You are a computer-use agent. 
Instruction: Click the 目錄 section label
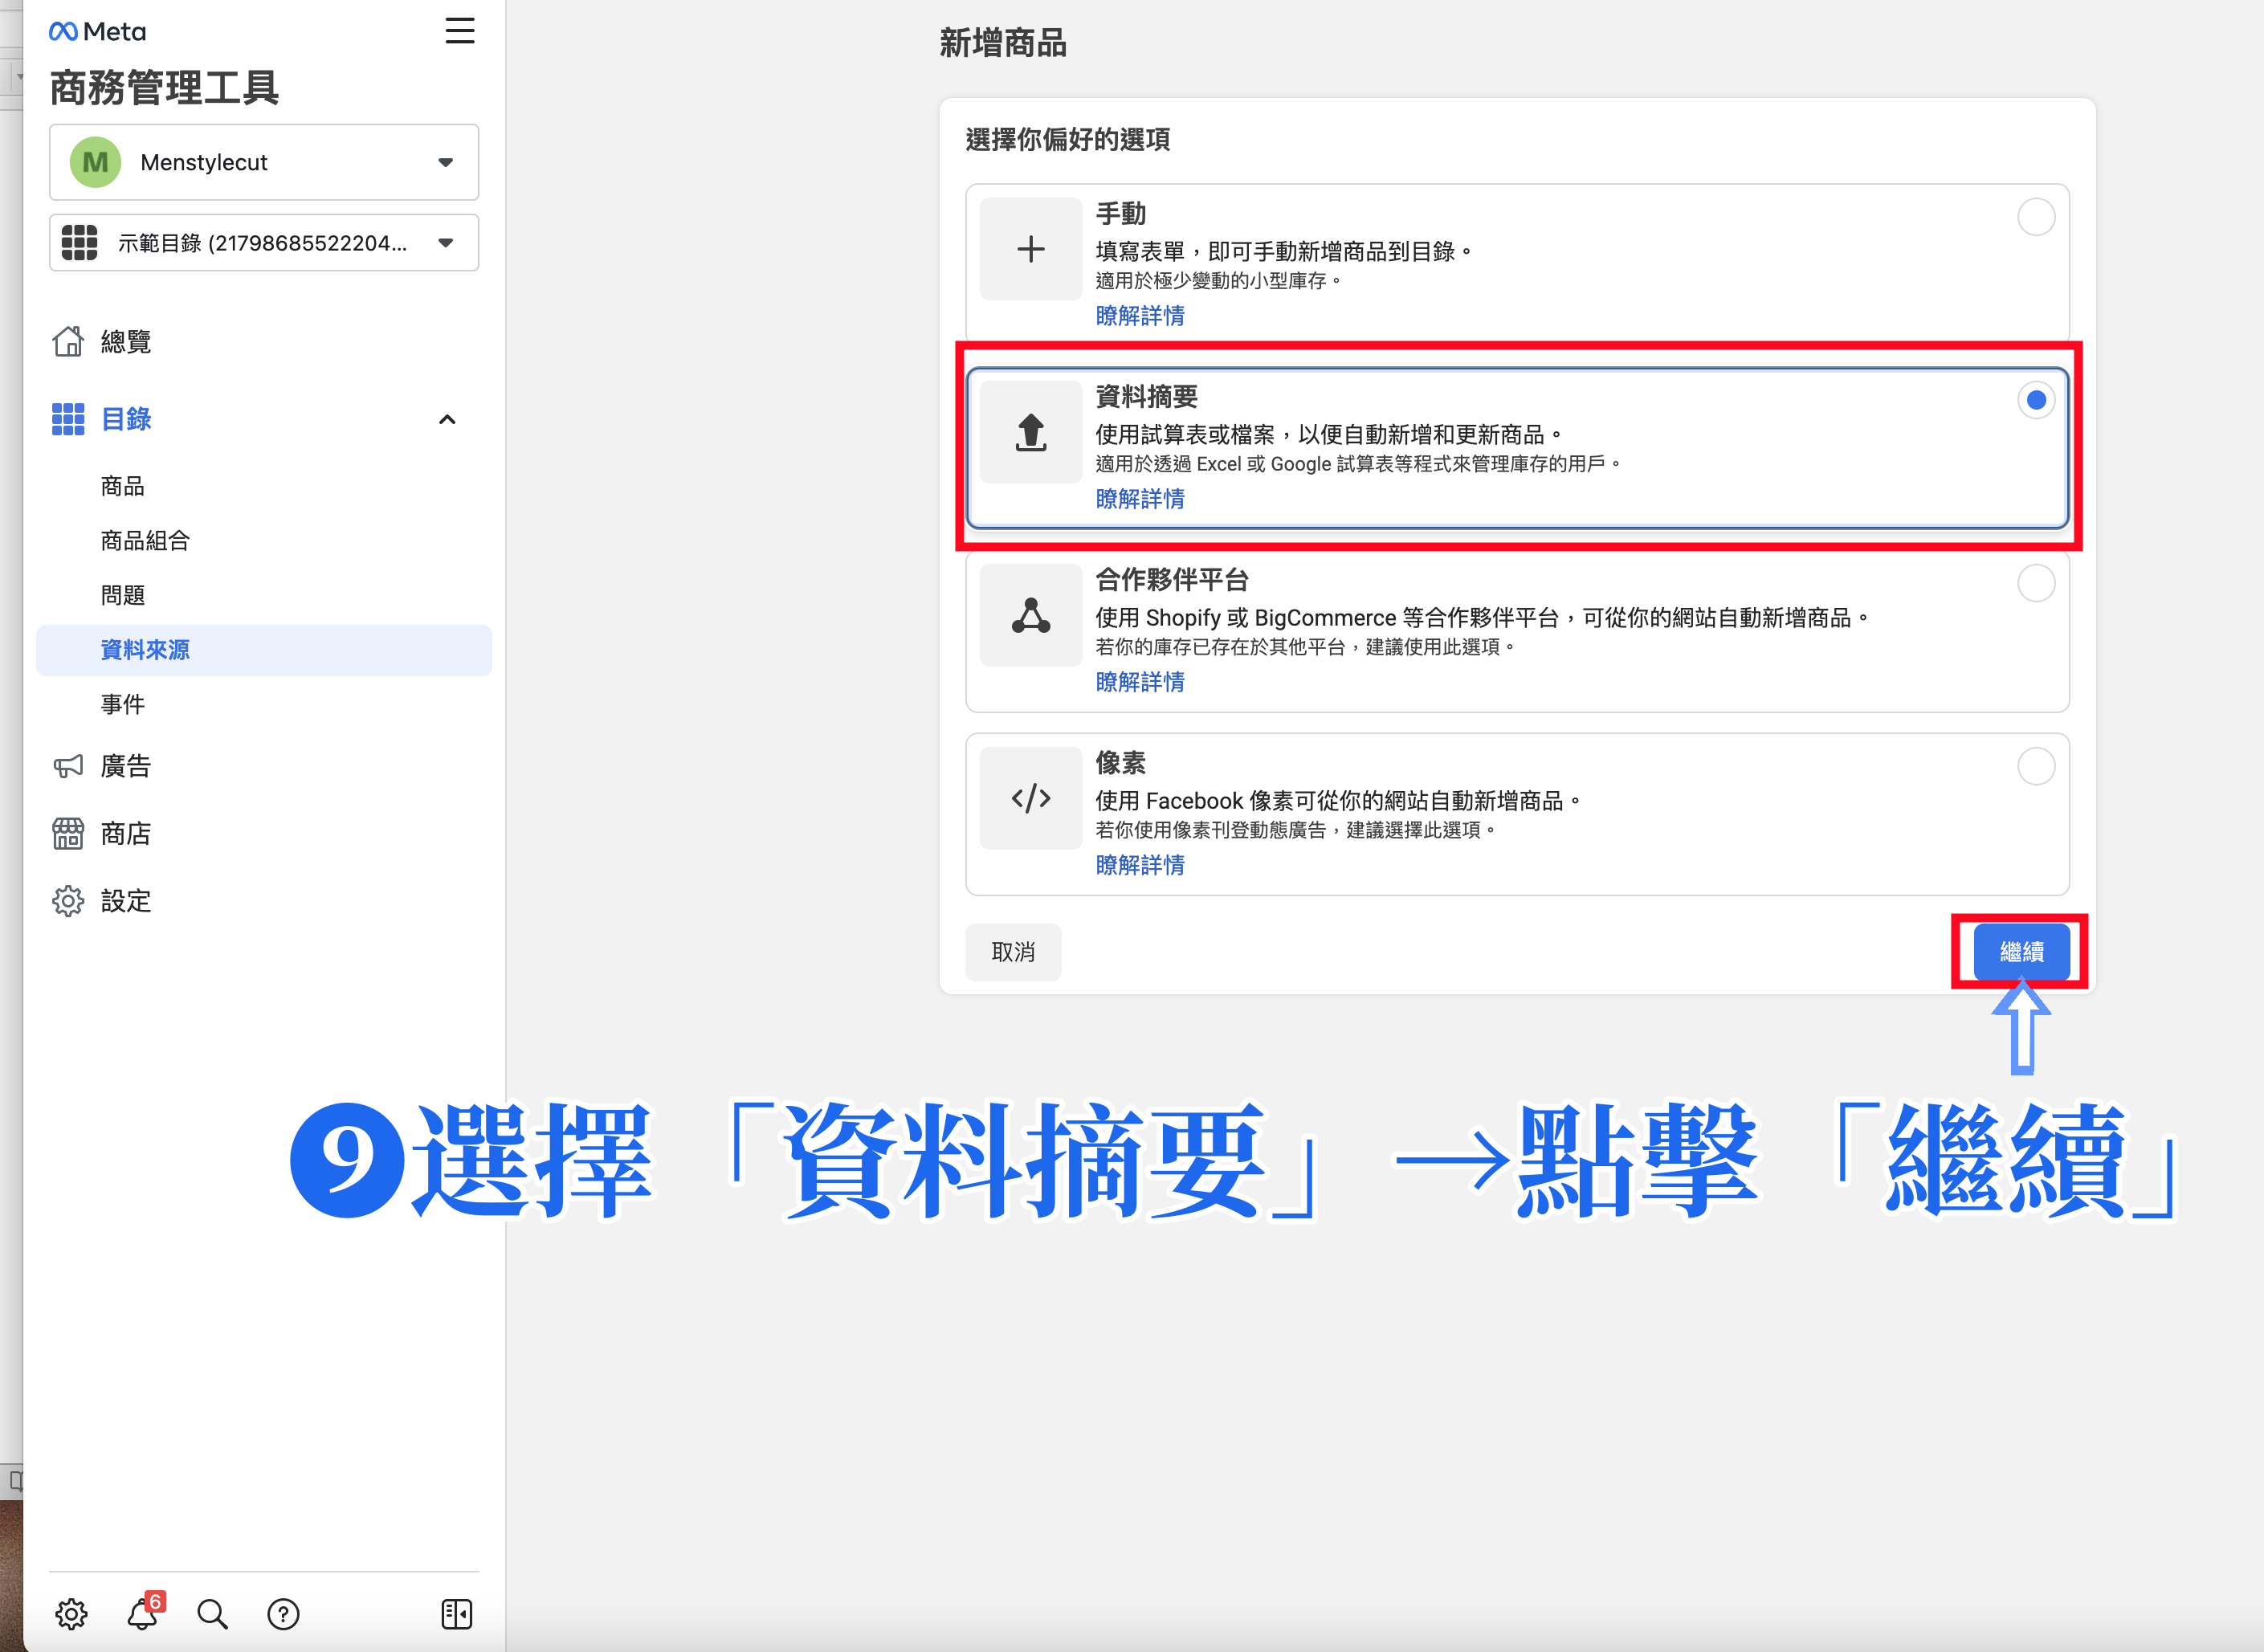click(126, 420)
